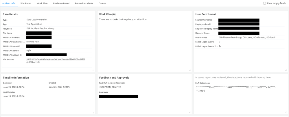This screenshot has height=117, width=289.
Task: Click the Work Plan panel resize handle
Action: [x=190, y=70]
